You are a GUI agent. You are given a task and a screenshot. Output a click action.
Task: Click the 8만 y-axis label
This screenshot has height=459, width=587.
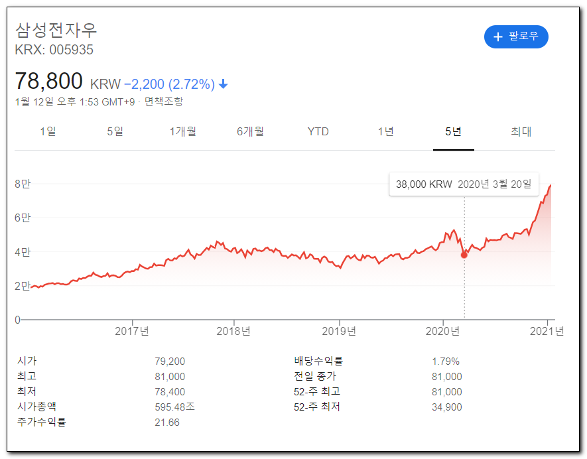coord(23,184)
